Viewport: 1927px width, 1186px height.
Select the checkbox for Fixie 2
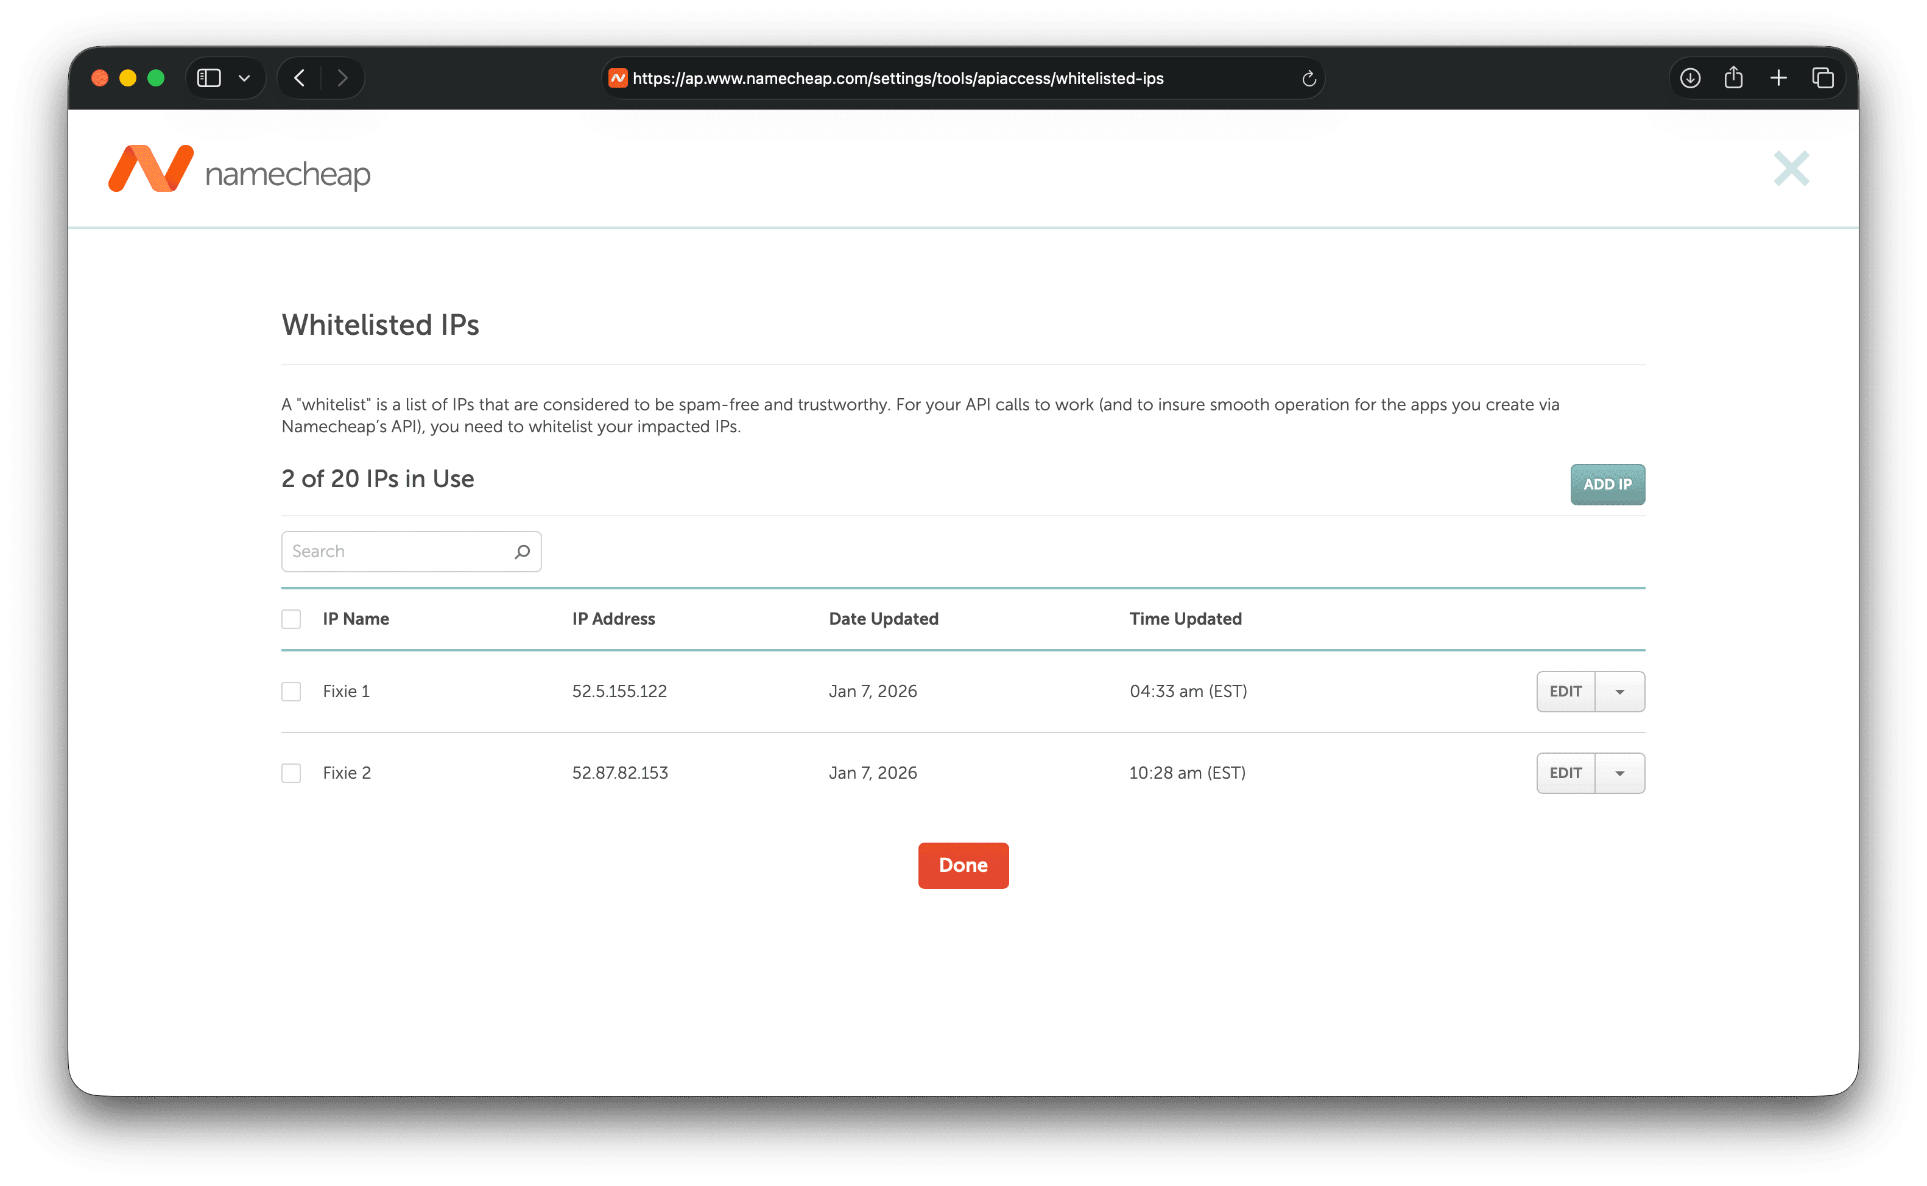[291, 773]
